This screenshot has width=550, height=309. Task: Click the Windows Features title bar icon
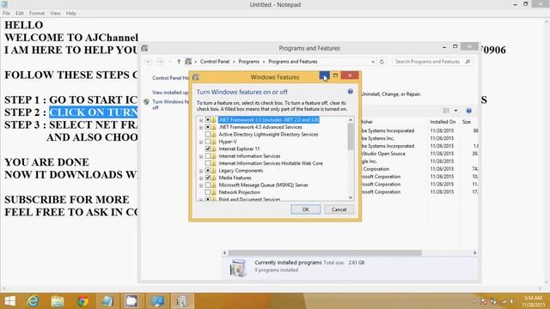click(196, 77)
